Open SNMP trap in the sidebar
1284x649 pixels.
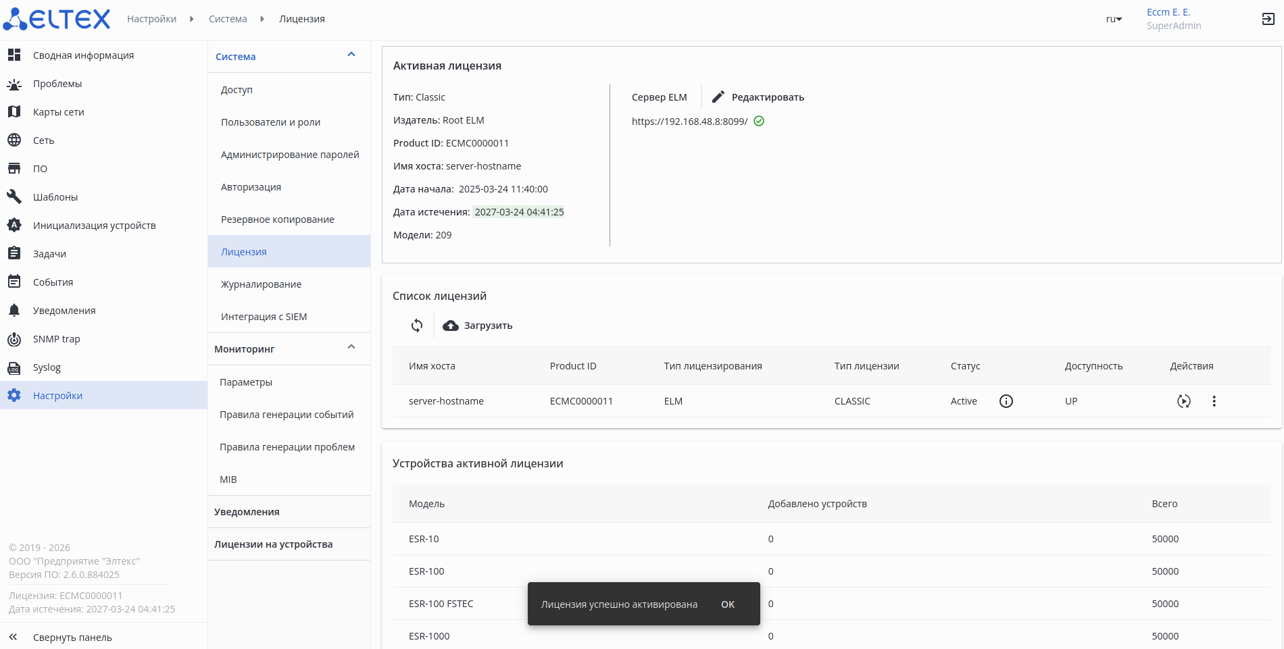pyautogui.click(x=56, y=339)
